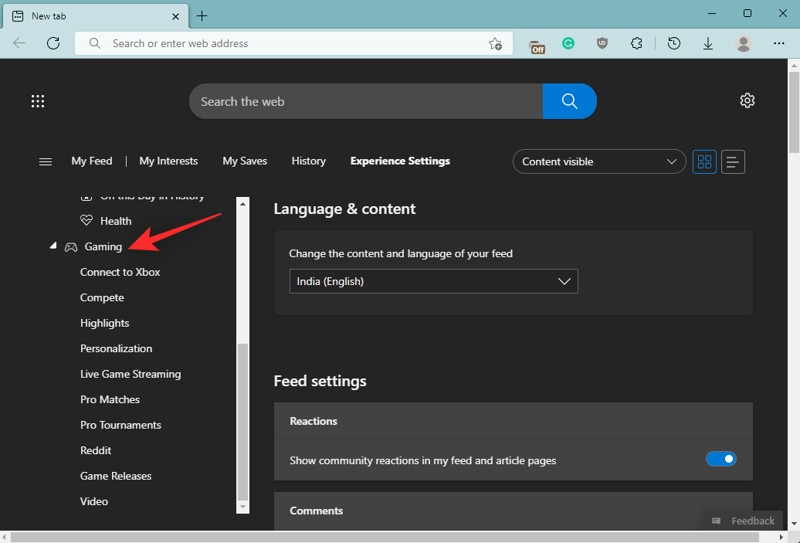800x543 pixels.
Task: Select Connect to Xbox in sidebar
Action: coord(120,272)
